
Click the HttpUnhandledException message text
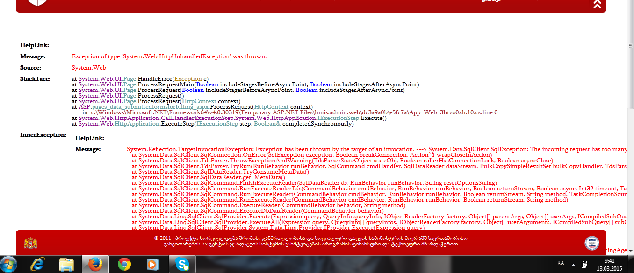(169, 56)
